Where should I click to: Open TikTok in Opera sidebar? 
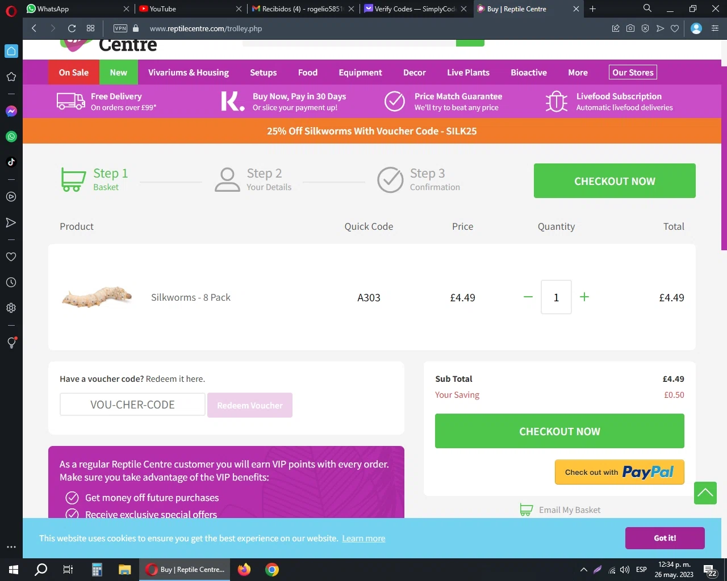point(11,162)
